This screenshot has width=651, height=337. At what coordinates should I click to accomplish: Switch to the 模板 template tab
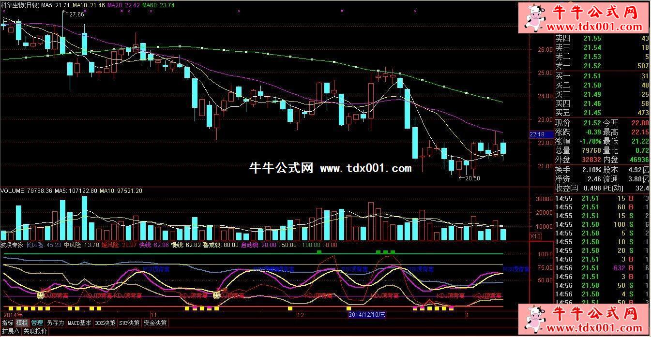coord(22,322)
